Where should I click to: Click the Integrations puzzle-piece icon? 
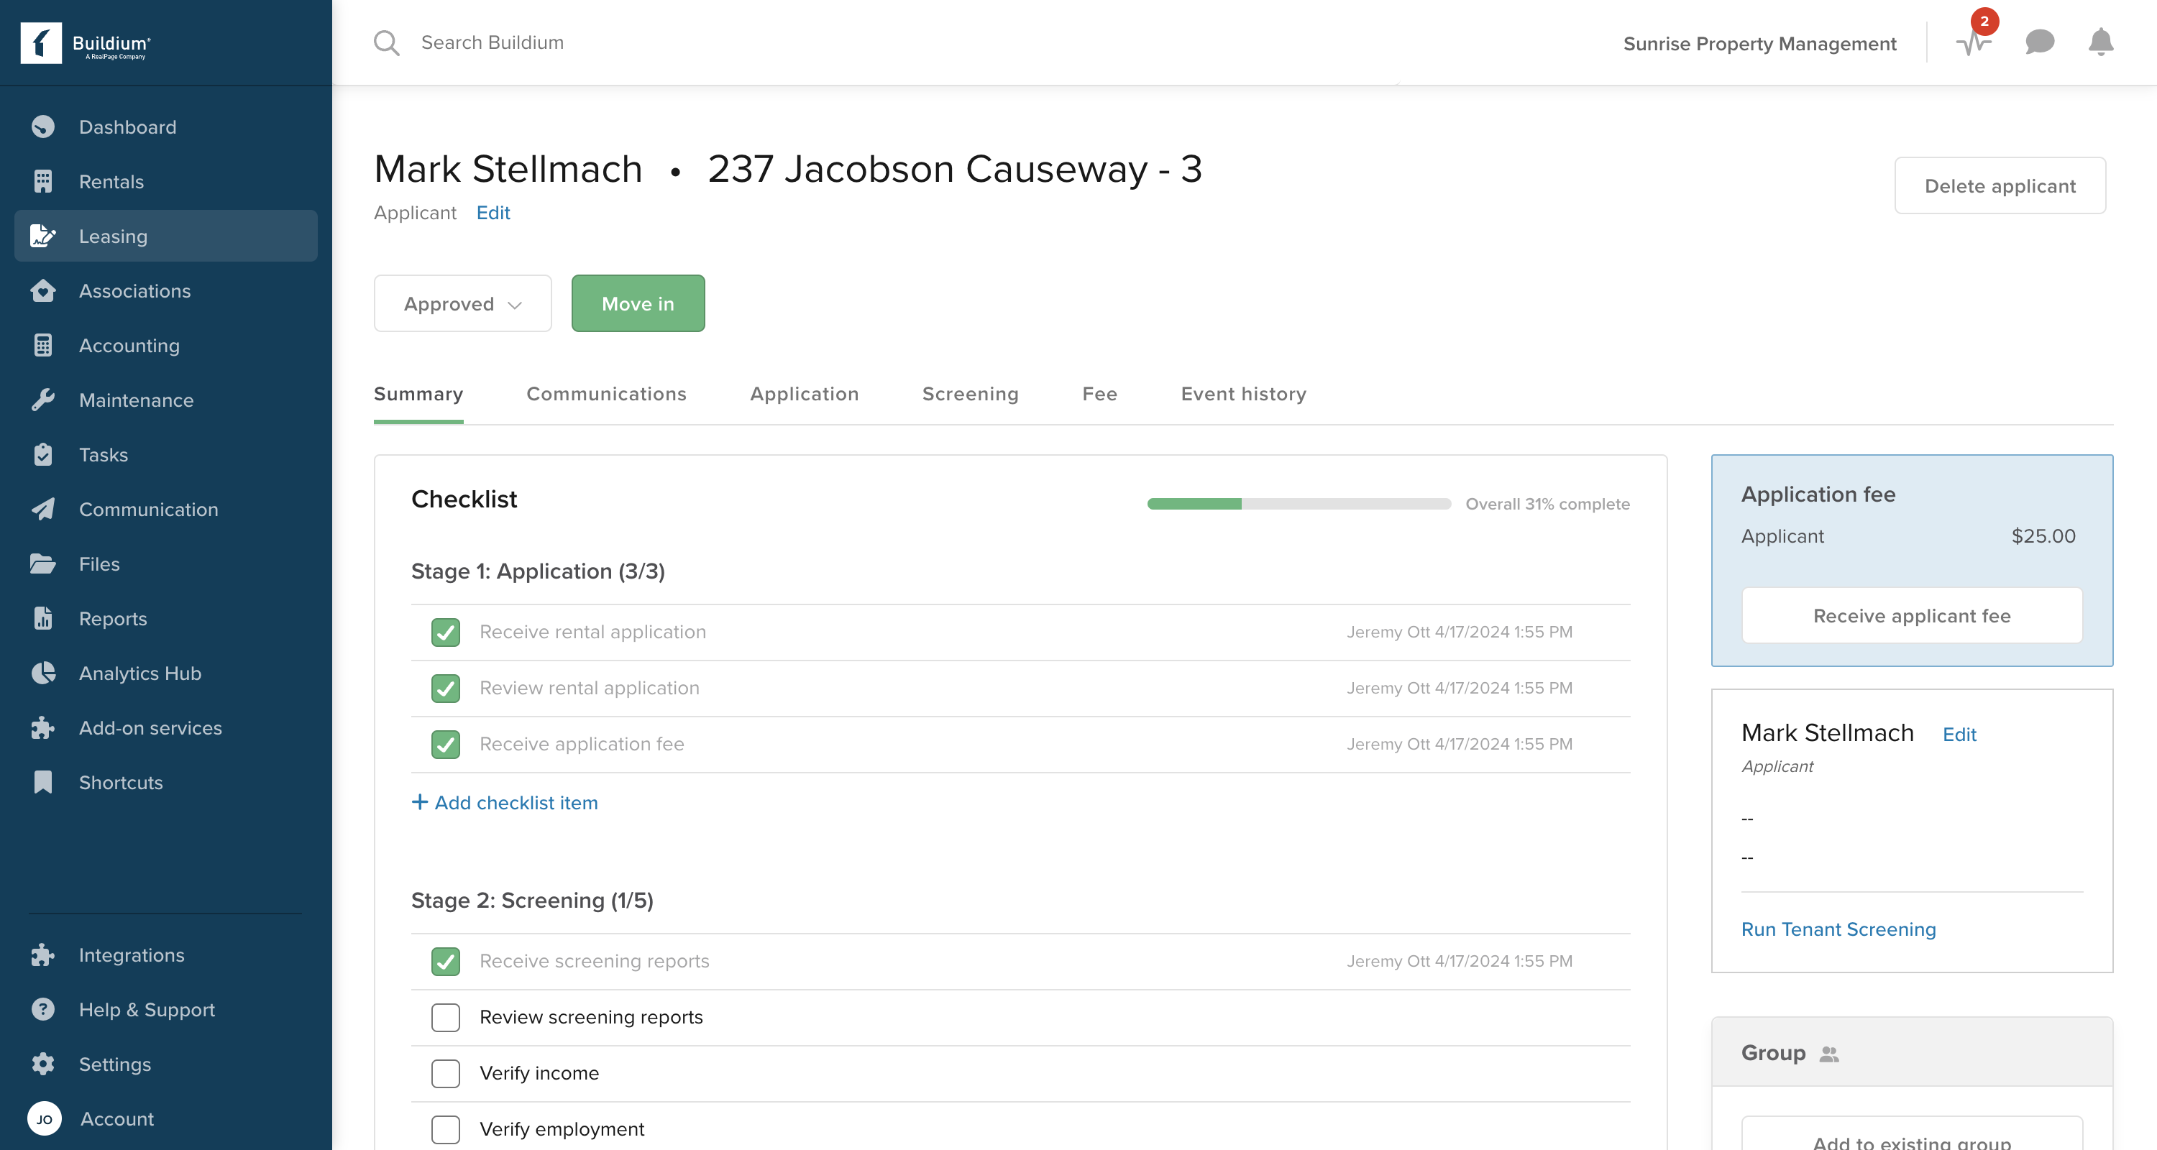tap(42, 954)
